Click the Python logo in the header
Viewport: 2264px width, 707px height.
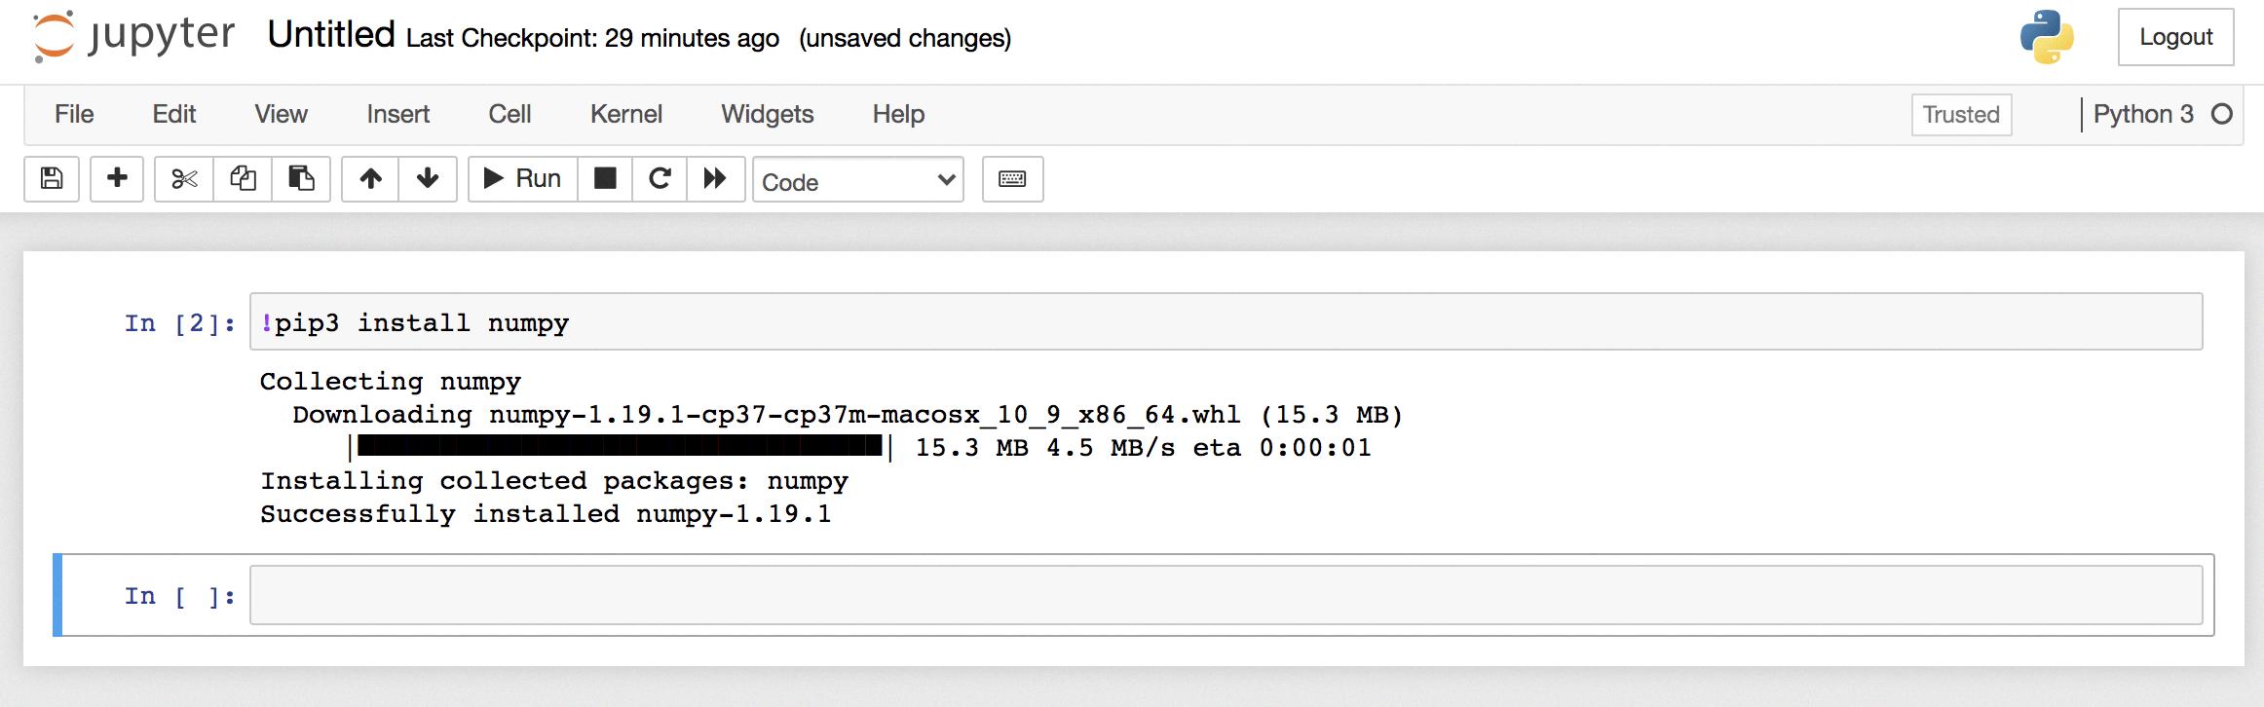click(2048, 39)
